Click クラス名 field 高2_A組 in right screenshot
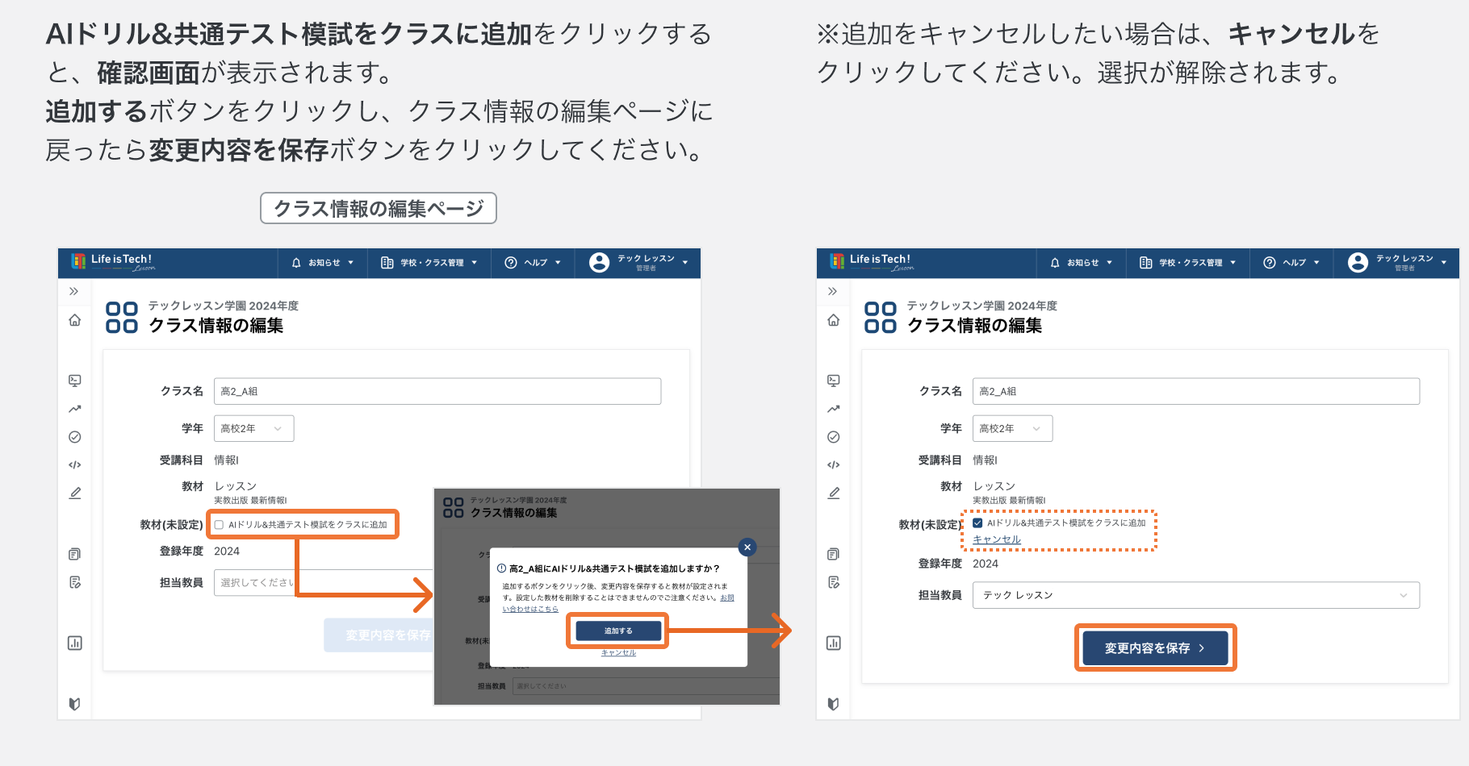The height and width of the screenshot is (766, 1469). [x=1195, y=391]
